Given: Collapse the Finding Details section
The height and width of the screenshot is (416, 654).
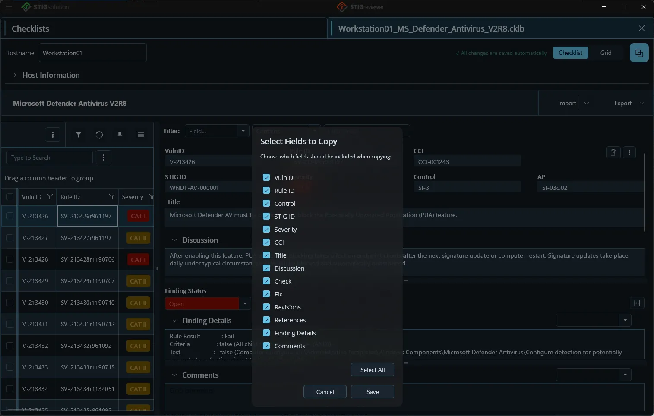Looking at the screenshot, I should tap(174, 321).
